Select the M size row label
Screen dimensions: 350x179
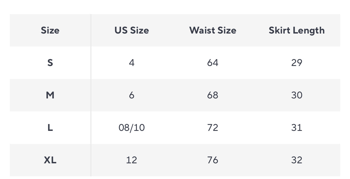tap(50, 95)
